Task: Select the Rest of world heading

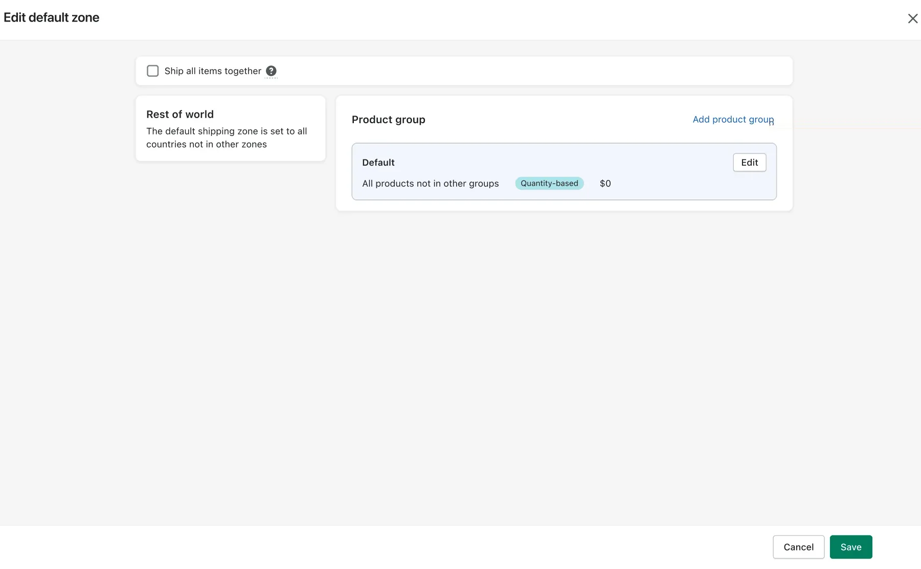Action: click(x=180, y=115)
